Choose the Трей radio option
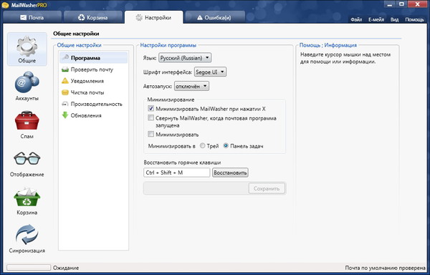Viewport: 430px width, 275px height. pyautogui.click(x=202, y=145)
